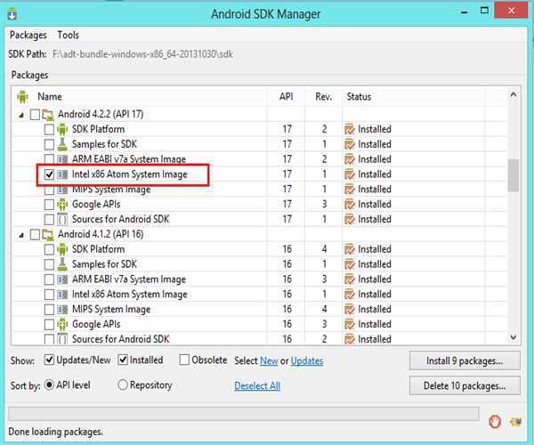Click installed status icon of Google APIs API 17
Image resolution: width=534 pixels, height=445 pixels.
(350, 205)
